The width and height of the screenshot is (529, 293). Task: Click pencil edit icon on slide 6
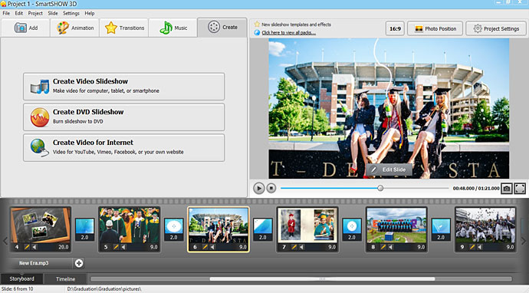click(205, 247)
